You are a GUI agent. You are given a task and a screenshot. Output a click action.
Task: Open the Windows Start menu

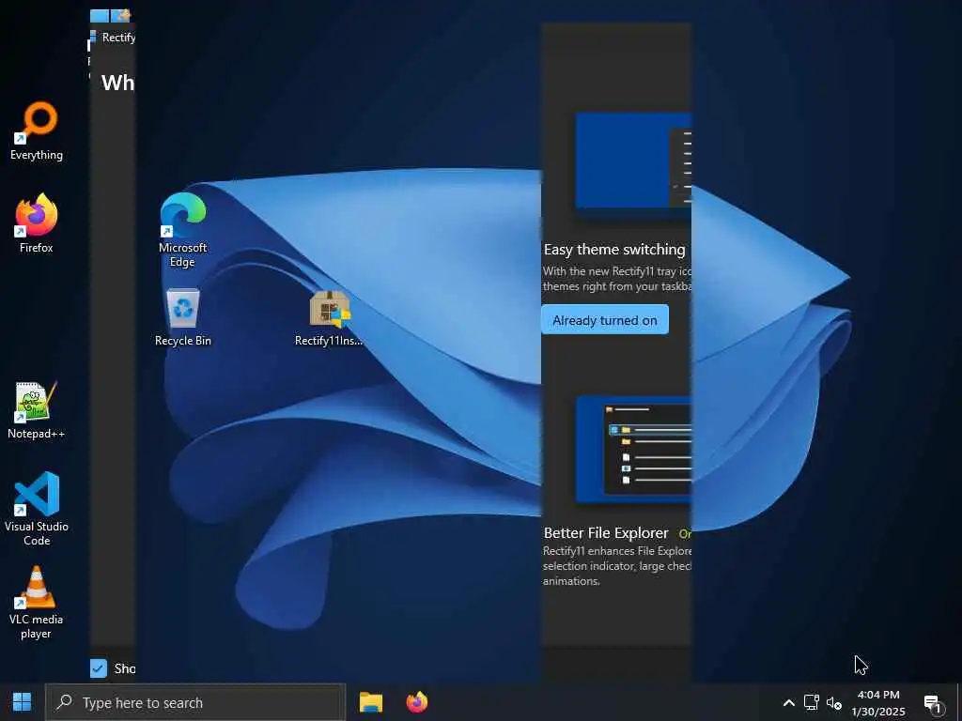pos(23,702)
